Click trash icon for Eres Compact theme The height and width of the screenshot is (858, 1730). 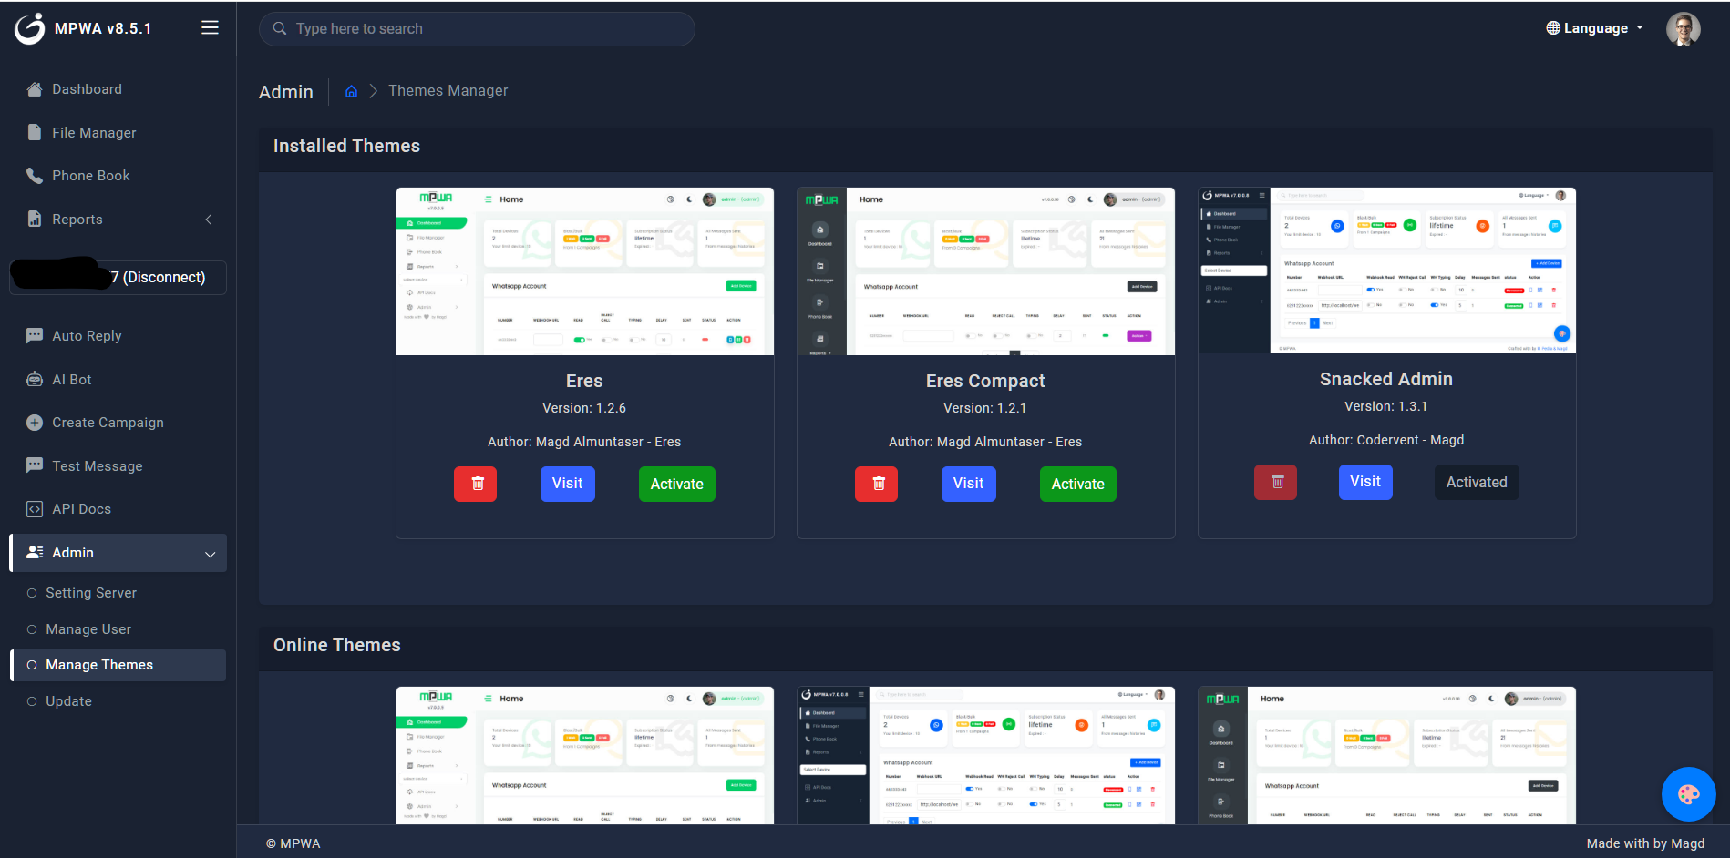876,484
